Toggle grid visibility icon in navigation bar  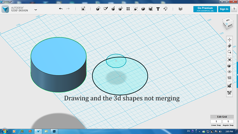point(229,78)
